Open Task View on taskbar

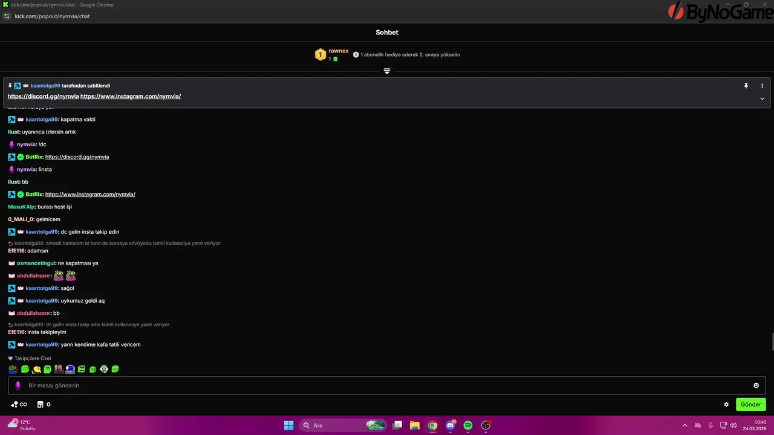point(397,425)
